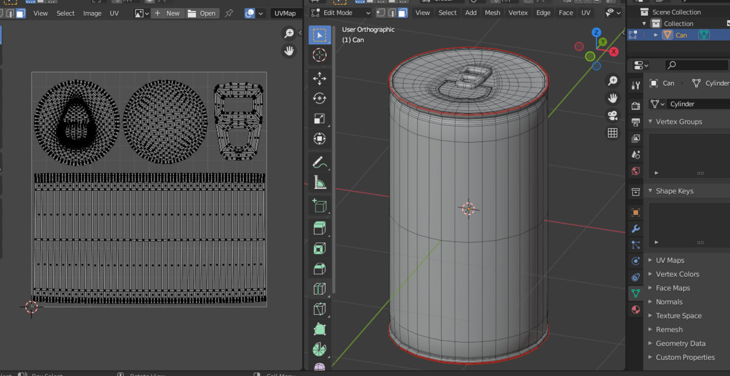Collapse the Vertex Groups panel
Image resolution: width=730 pixels, height=376 pixels.
pyautogui.click(x=678, y=121)
